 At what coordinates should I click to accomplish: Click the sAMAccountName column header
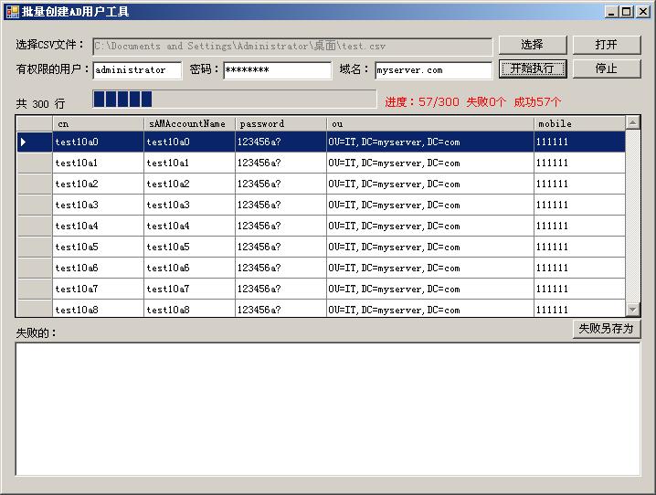coord(189,123)
